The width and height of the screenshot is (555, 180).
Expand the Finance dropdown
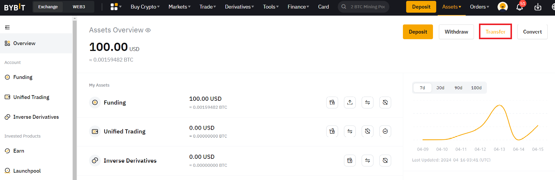click(298, 7)
